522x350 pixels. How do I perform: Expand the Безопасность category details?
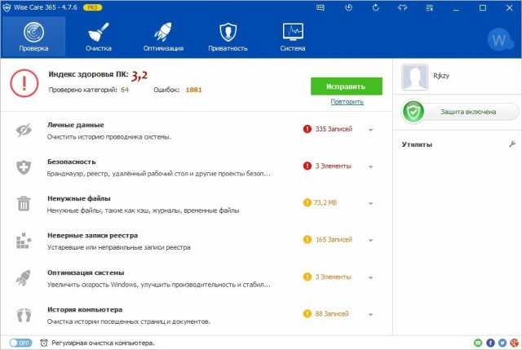pos(370,166)
